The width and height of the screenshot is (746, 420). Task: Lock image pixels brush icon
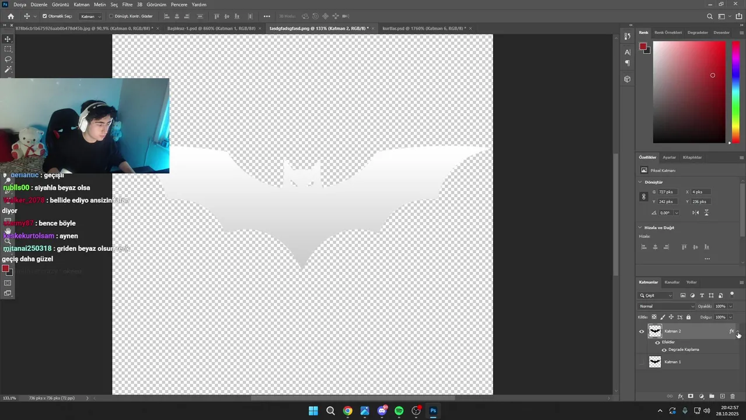tap(663, 317)
